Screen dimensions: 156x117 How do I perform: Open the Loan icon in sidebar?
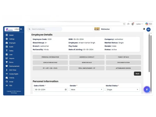[7, 54]
